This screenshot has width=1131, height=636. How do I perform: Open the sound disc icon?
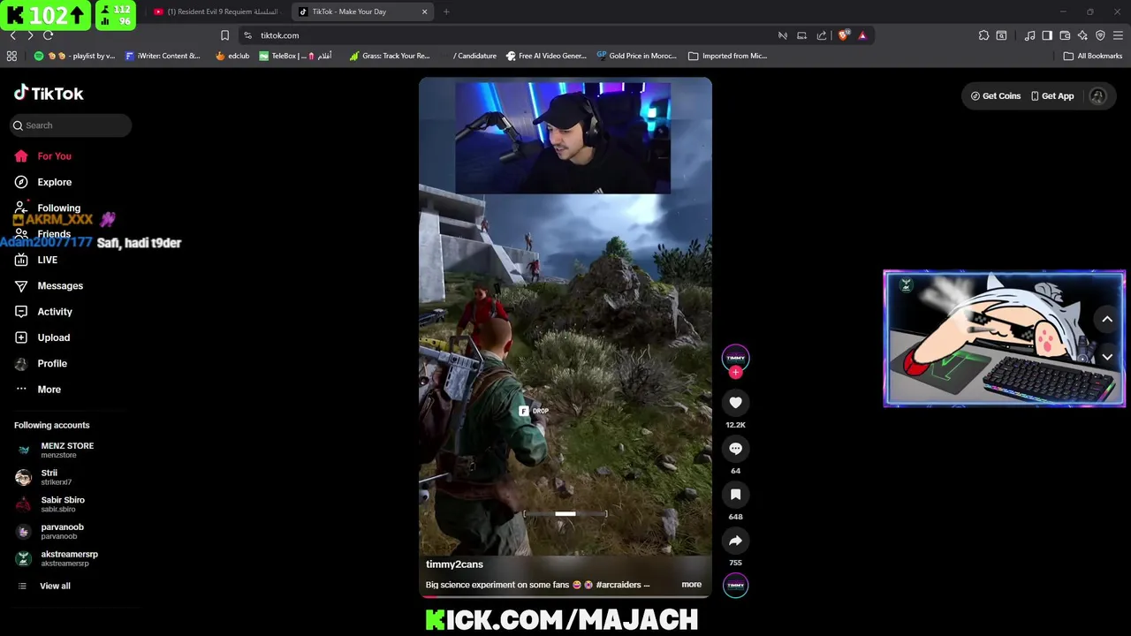tap(735, 585)
